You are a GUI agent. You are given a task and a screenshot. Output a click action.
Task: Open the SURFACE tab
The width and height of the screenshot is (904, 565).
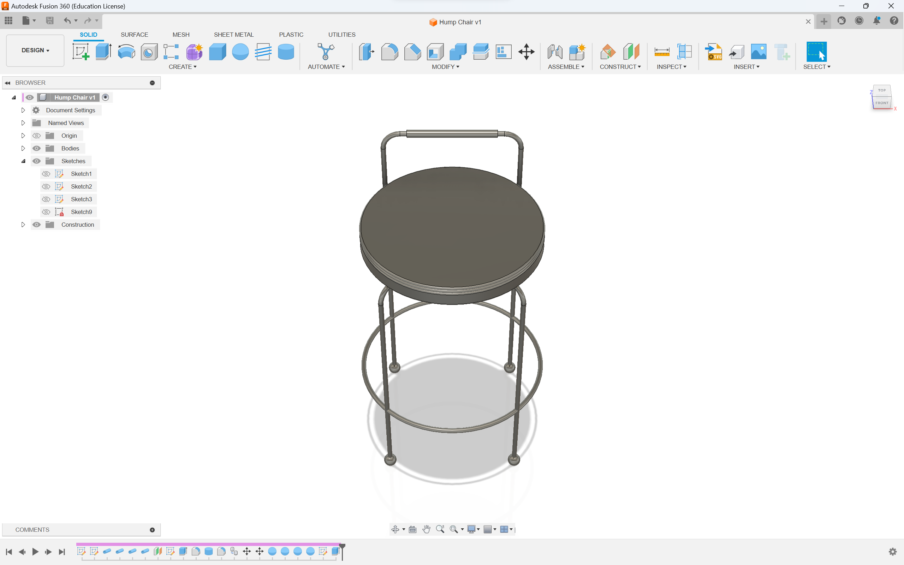tap(135, 34)
